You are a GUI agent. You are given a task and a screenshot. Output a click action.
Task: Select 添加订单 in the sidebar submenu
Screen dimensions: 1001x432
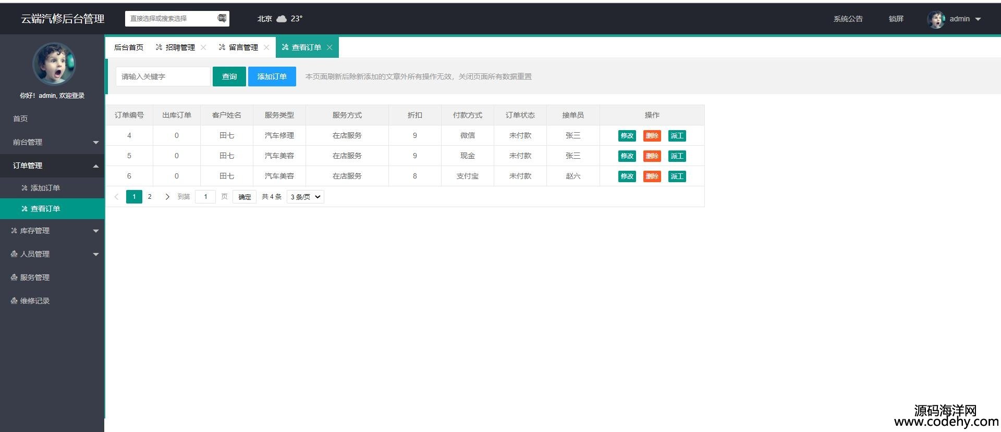[45, 188]
